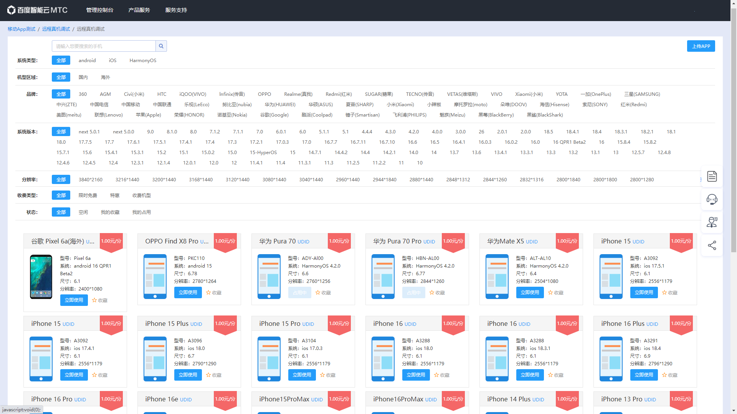
Task: Open the document icon in right sidebar
Action: (x=712, y=176)
